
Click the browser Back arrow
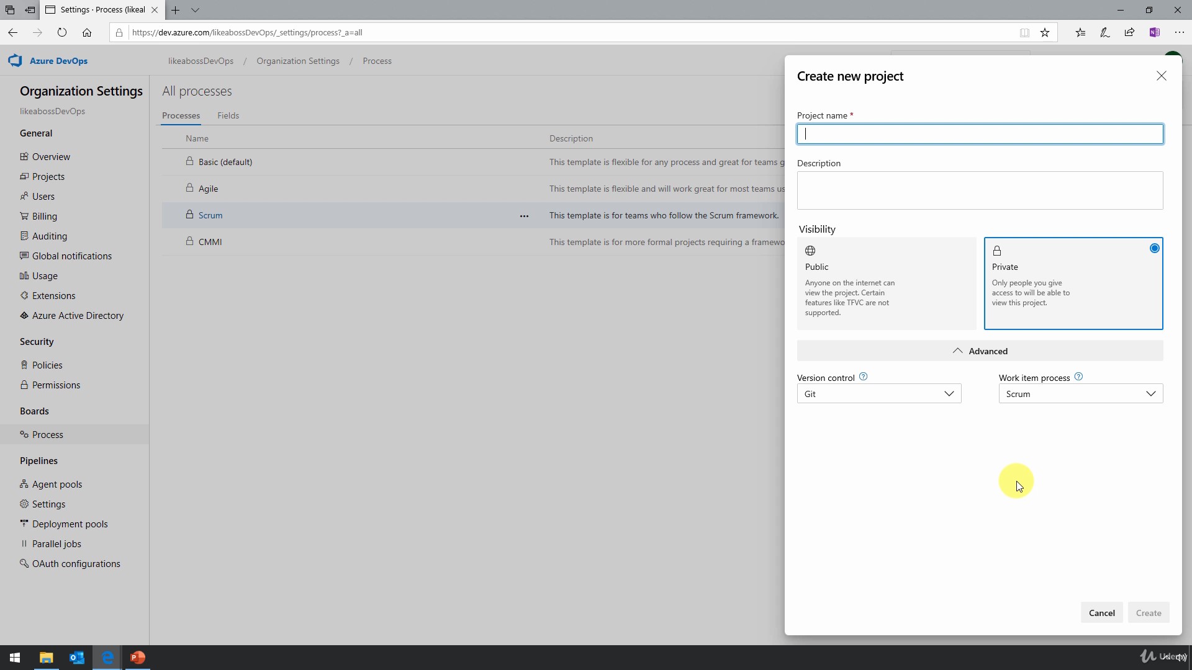click(13, 32)
